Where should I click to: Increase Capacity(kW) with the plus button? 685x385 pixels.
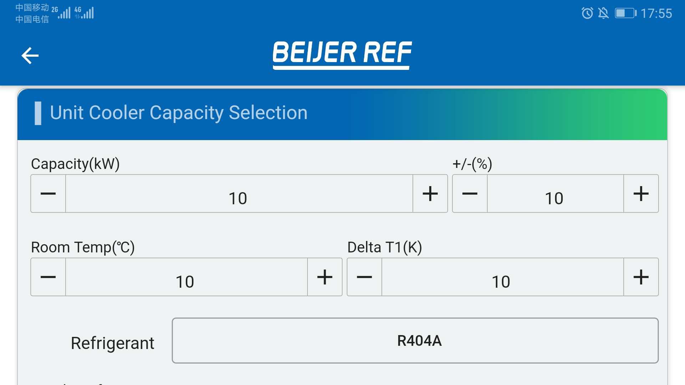click(430, 194)
